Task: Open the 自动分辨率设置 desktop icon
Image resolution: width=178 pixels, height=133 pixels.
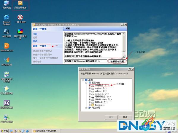Action: pyautogui.click(x=20, y=34)
